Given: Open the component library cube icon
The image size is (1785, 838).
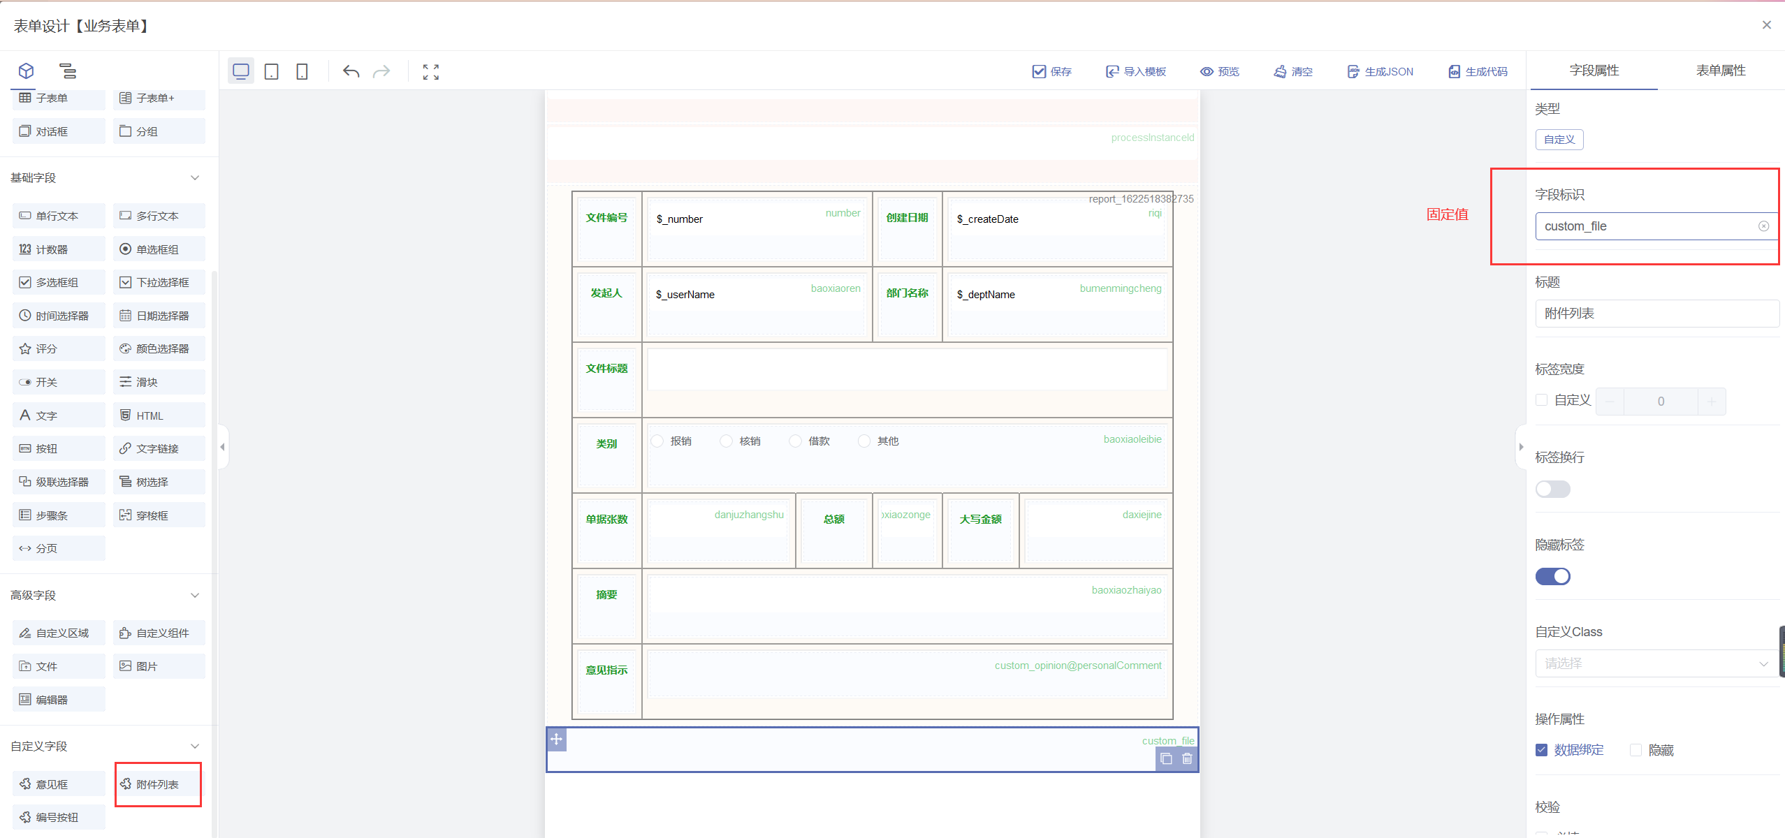Looking at the screenshot, I should 27,71.
